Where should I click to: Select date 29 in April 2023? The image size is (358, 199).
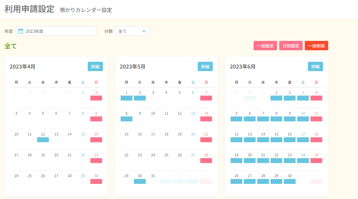83,176
